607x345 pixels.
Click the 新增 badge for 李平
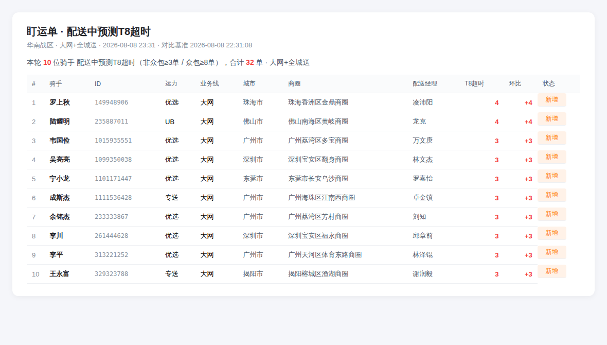pyautogui.click(x=551, y=252)
